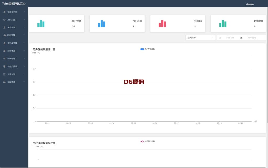268x168 pixels.
Task: Expand the 系统设置 chevron
Action: click(24, 20)
